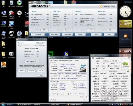Open the Windows Start orb

[3, 104]
